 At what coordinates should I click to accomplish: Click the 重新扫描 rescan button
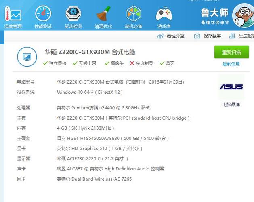click(231, 52)
